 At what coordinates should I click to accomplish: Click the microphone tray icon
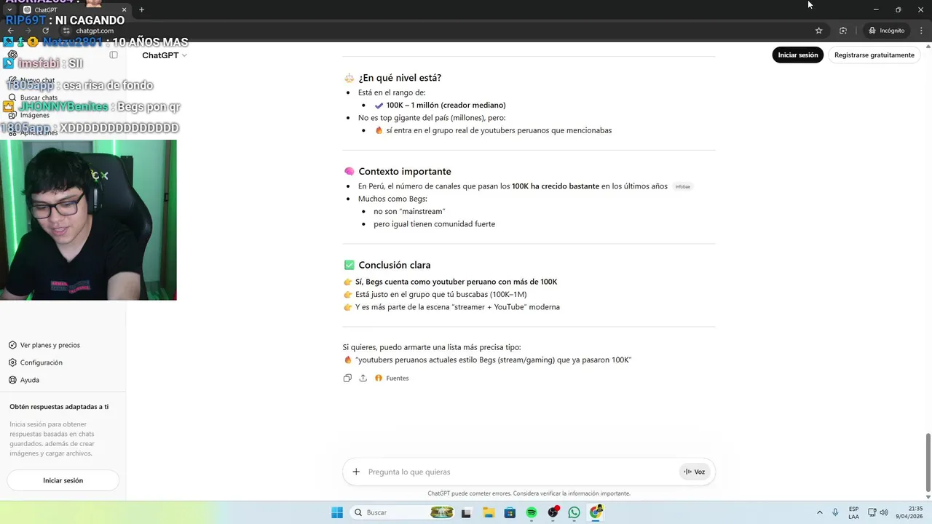click(x=835, y=512)
